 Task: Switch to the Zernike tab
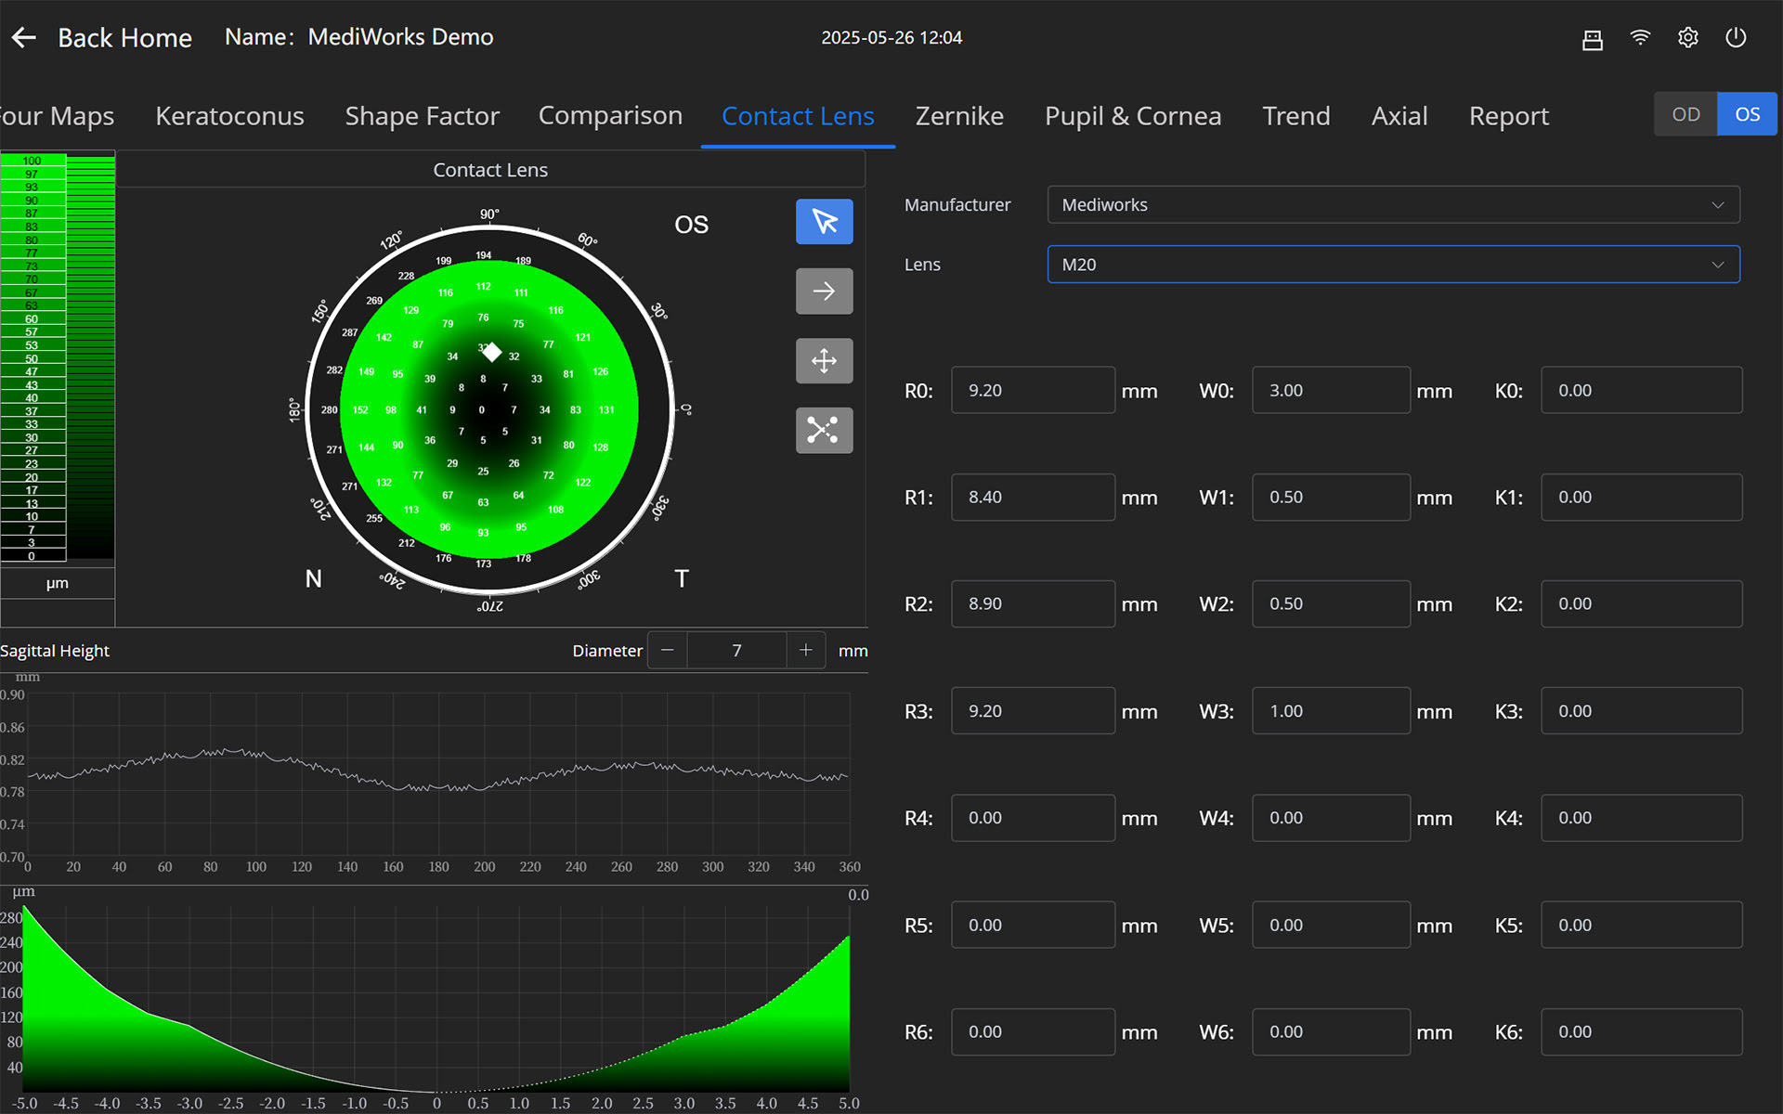(x=958, y=116)
